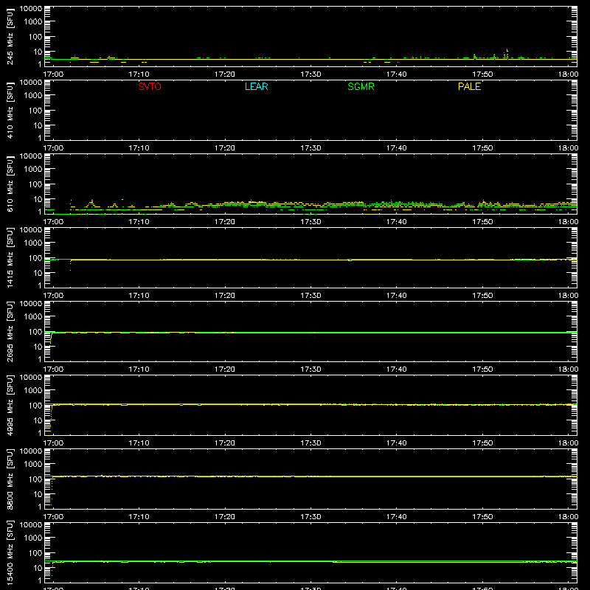Click the cyan LEAR legend label
590x590 pixels.
tap(256, 86)
